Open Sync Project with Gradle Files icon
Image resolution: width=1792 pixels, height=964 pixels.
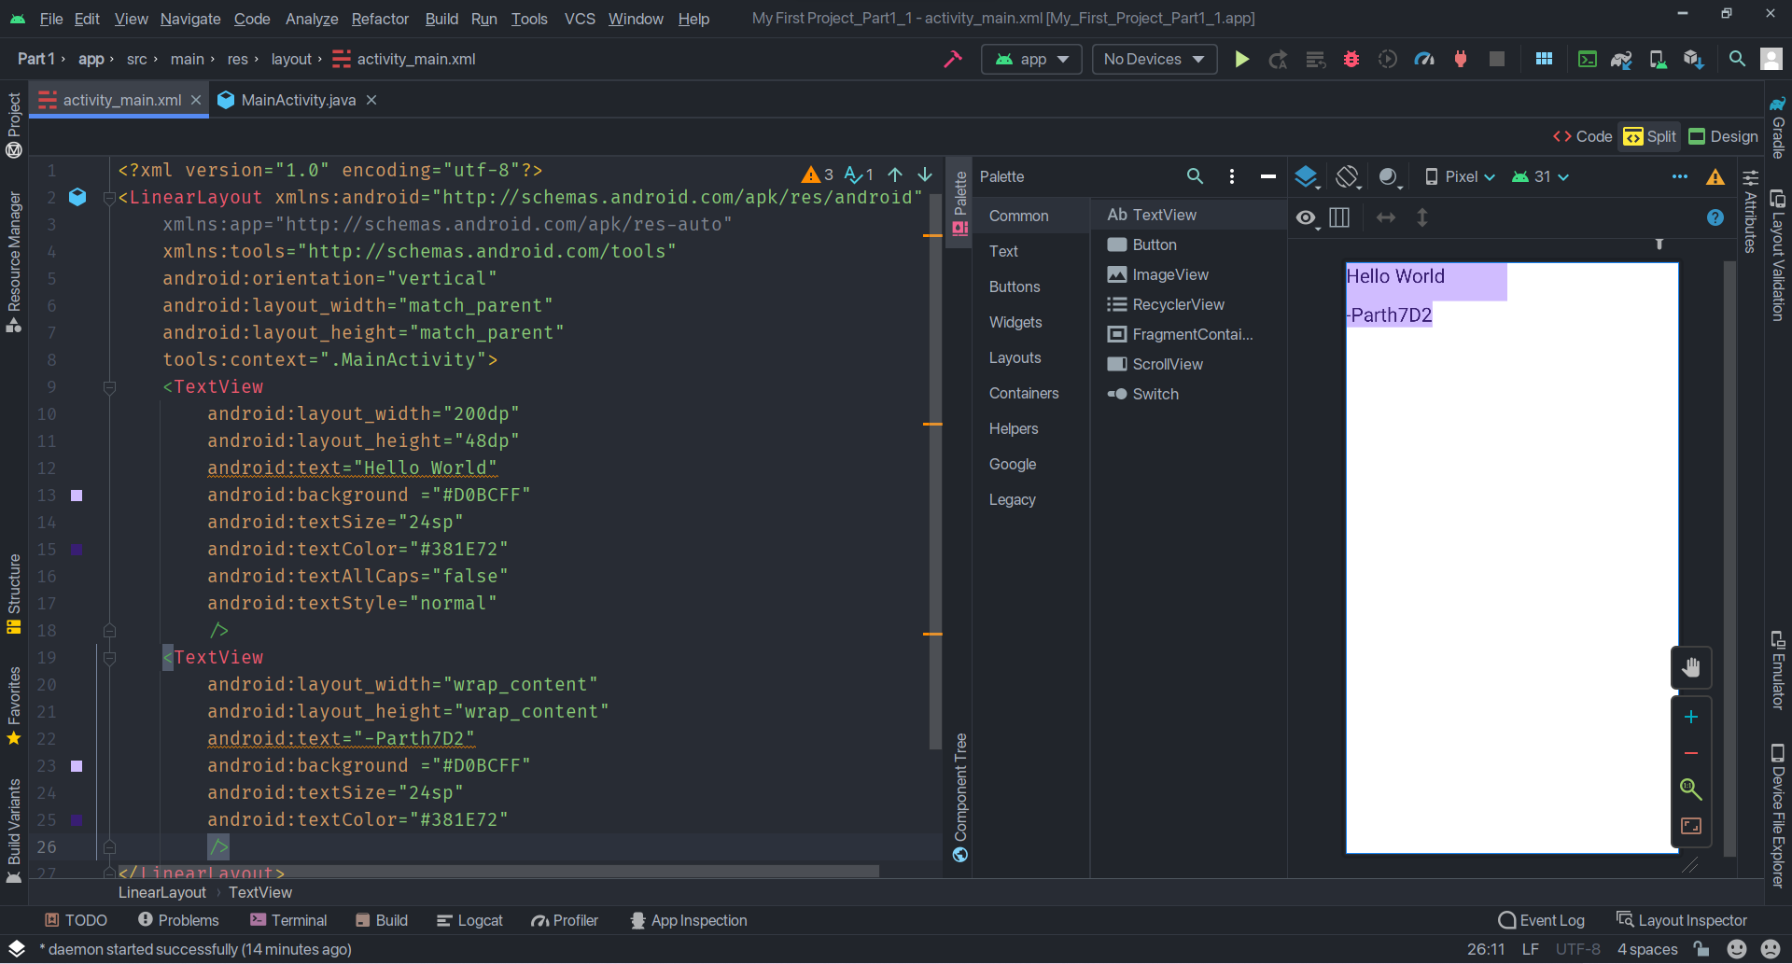point(1621,59)
